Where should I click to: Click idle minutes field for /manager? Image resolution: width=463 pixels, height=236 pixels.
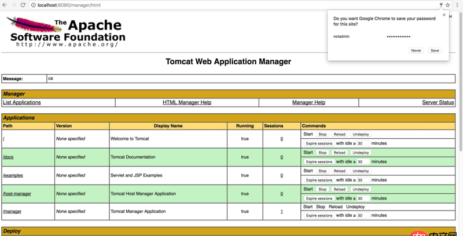point(362,215)
